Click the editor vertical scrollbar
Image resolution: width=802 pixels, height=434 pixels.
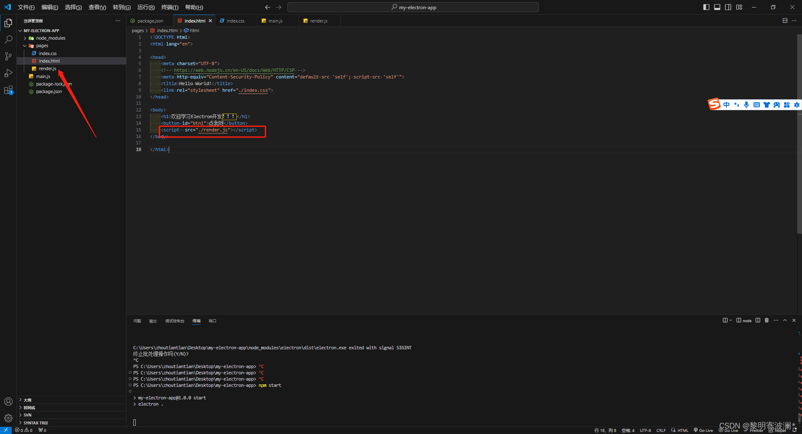pyautogui.click(x=799, y=134)
